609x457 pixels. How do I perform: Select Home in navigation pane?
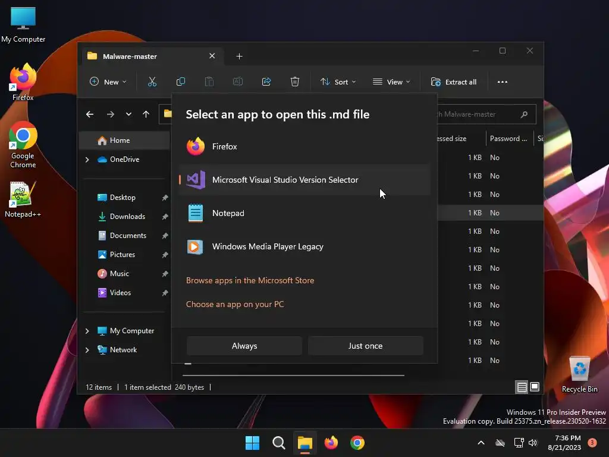click(x=124, y=140)
